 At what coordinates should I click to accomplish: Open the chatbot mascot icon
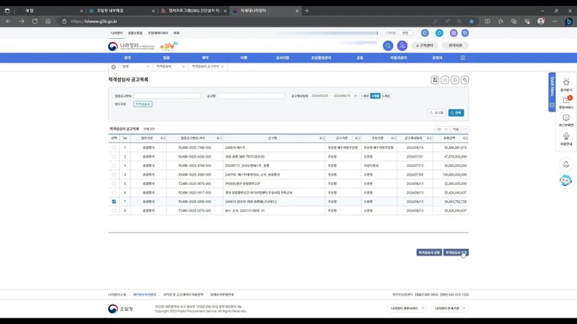click(565, 181)
